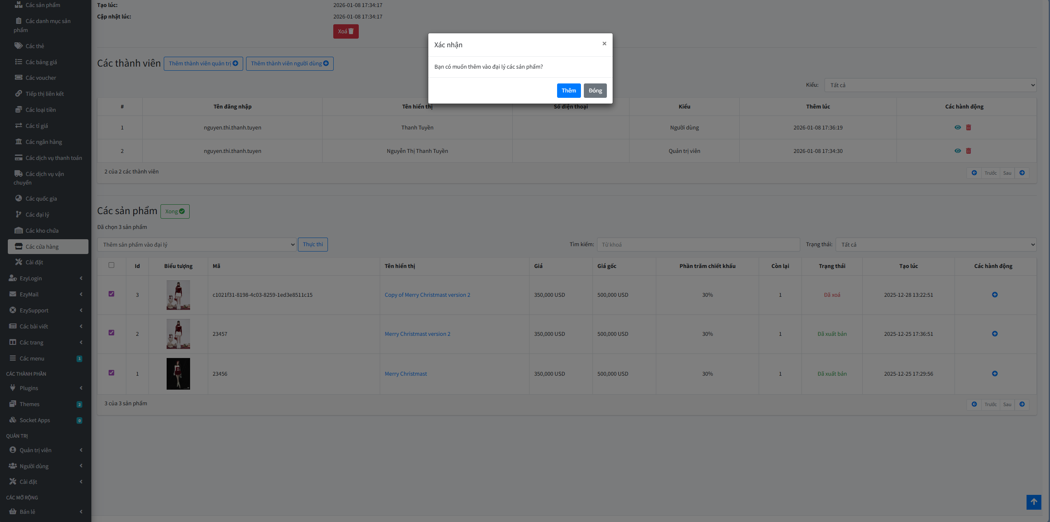Open Trạng thái filter dropdown
This screenshot has width=1050, height=522.
click(936, 245)
